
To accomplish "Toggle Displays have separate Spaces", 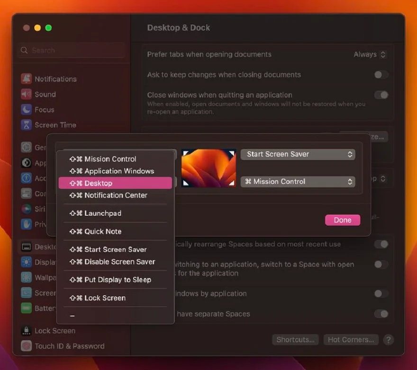I will 381,314.
